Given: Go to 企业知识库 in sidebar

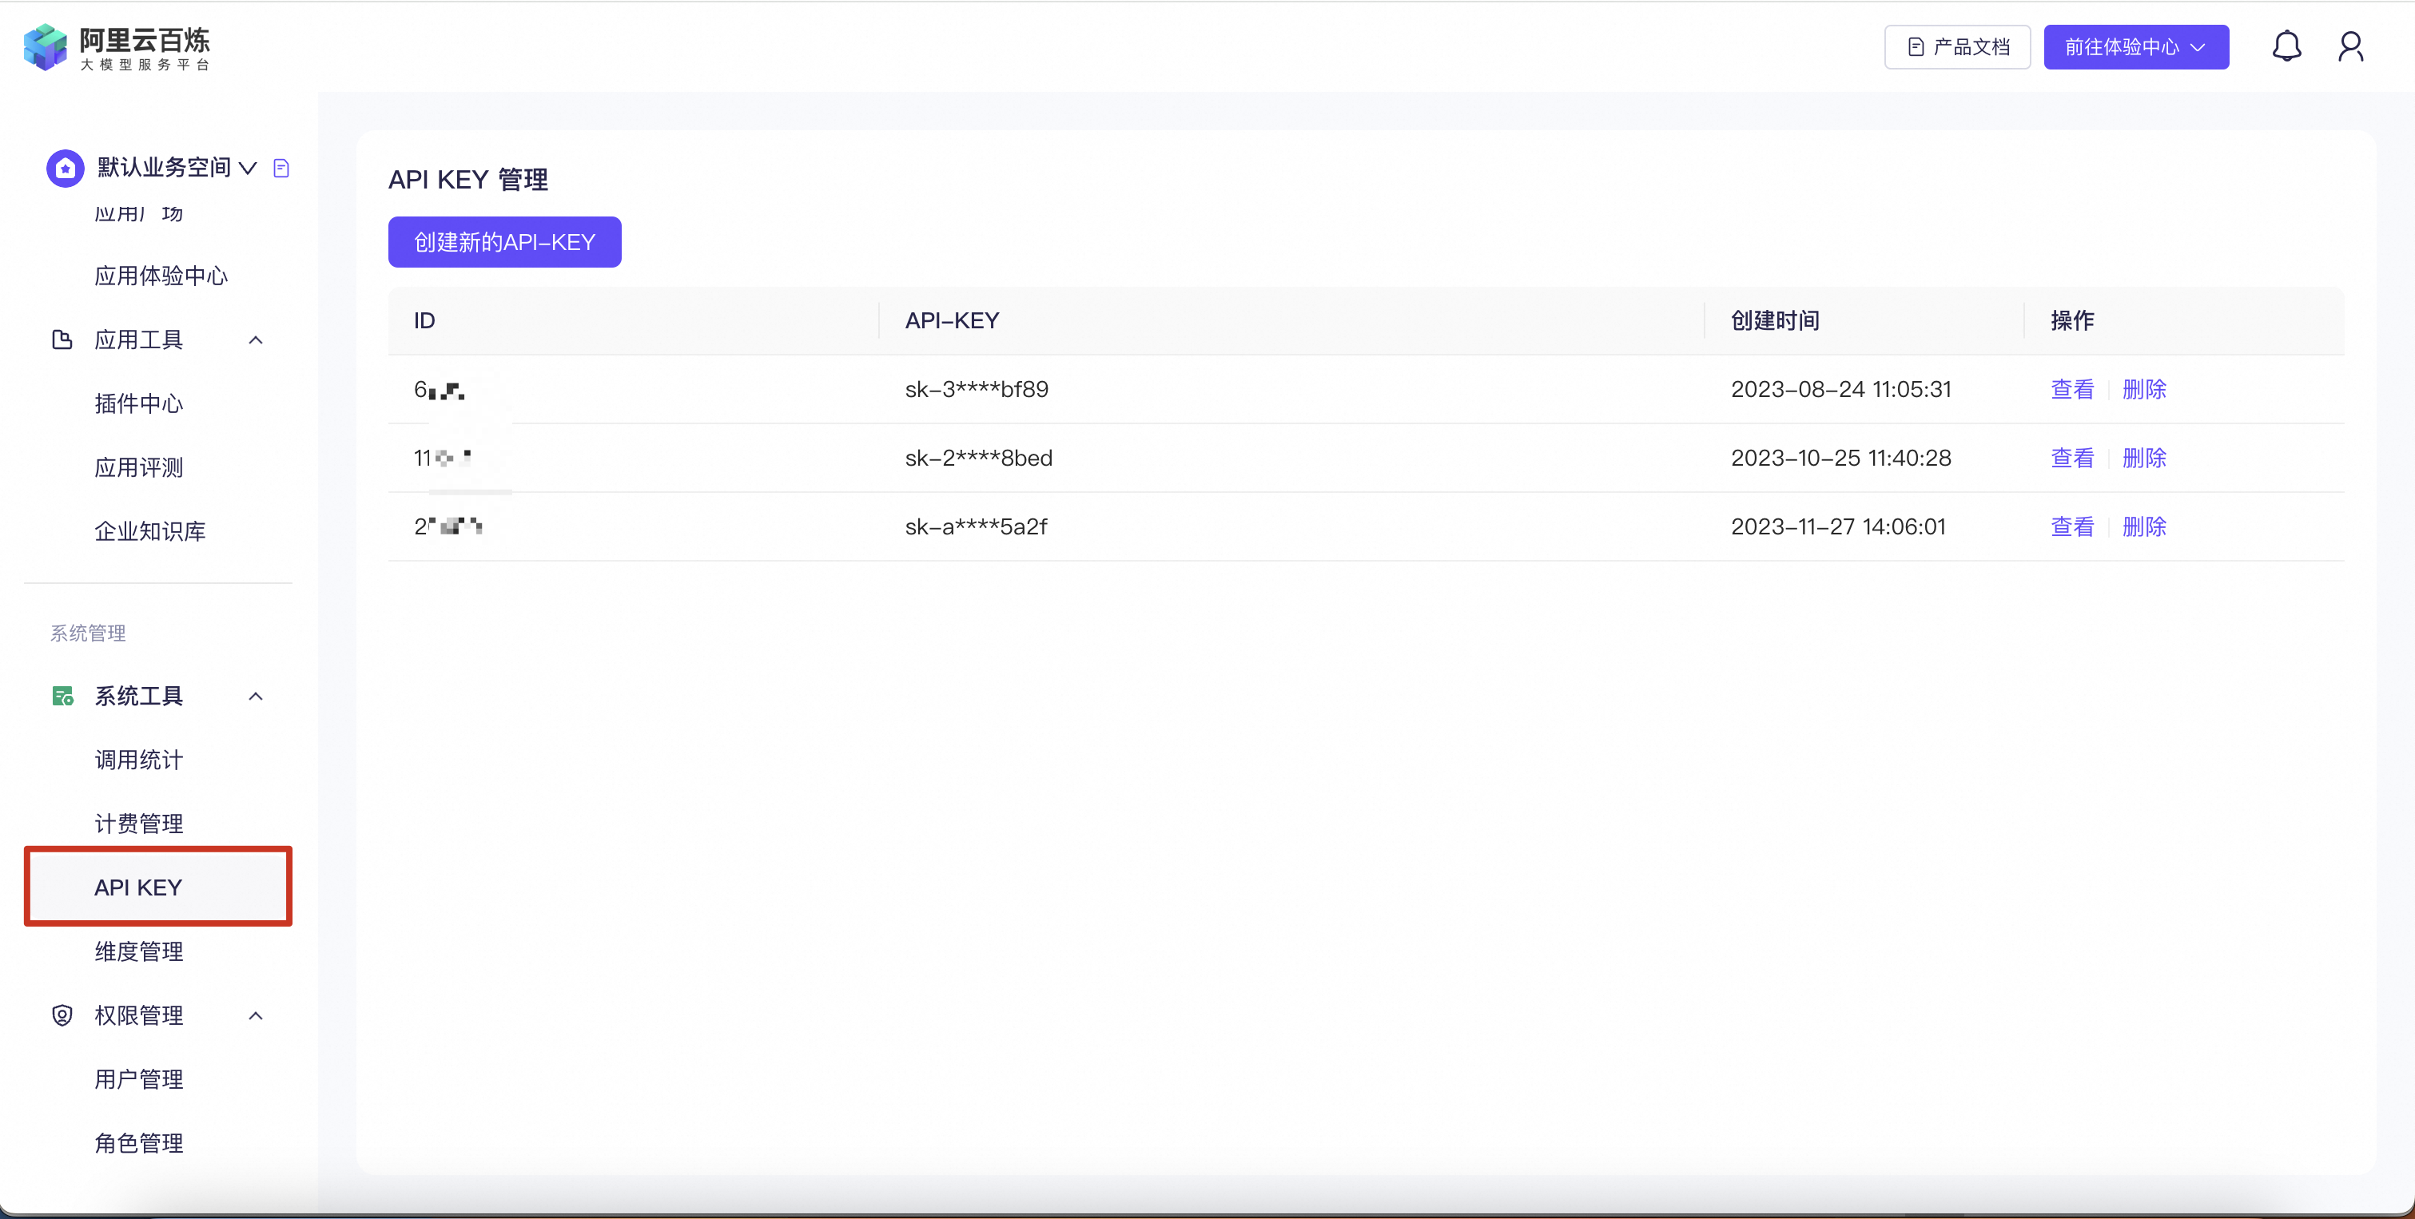Looking at the screenshot, I should 150,531.
